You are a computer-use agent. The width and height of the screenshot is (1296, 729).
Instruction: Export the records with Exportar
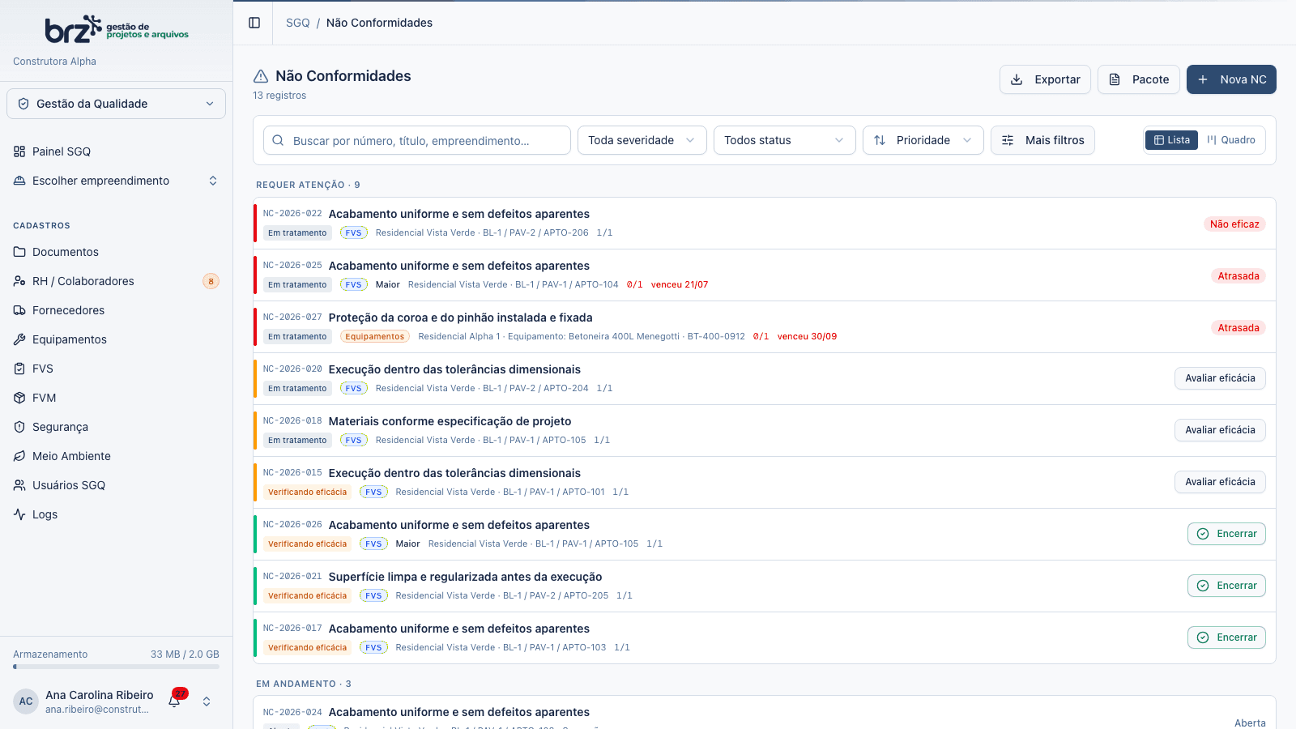[1045, 79]
